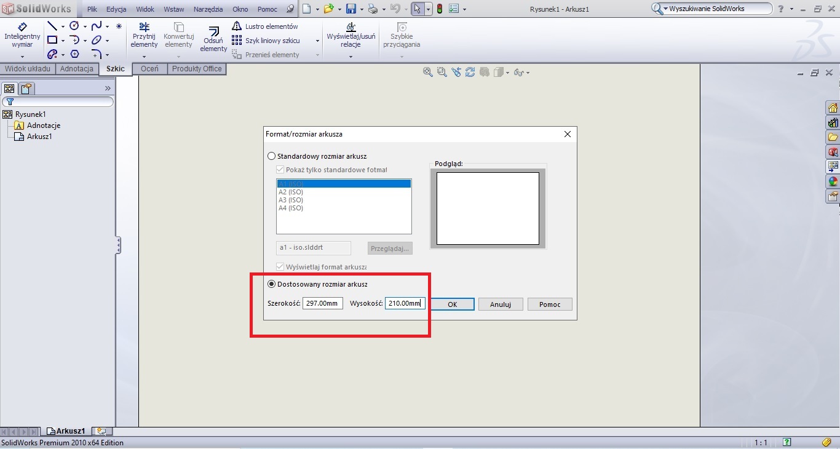The width and height of the screenshot is (840, 449).
Task: Select the Point sketch tool
Action: (119, 26)
